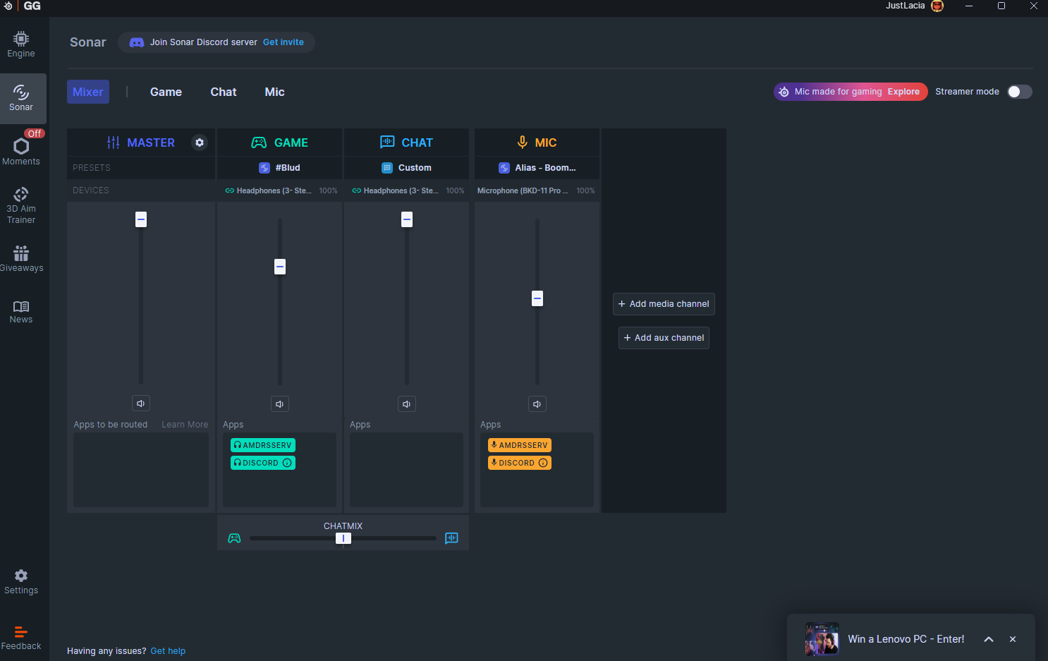
Task: Open Master channel gear settings
Action: pos(200,142)
